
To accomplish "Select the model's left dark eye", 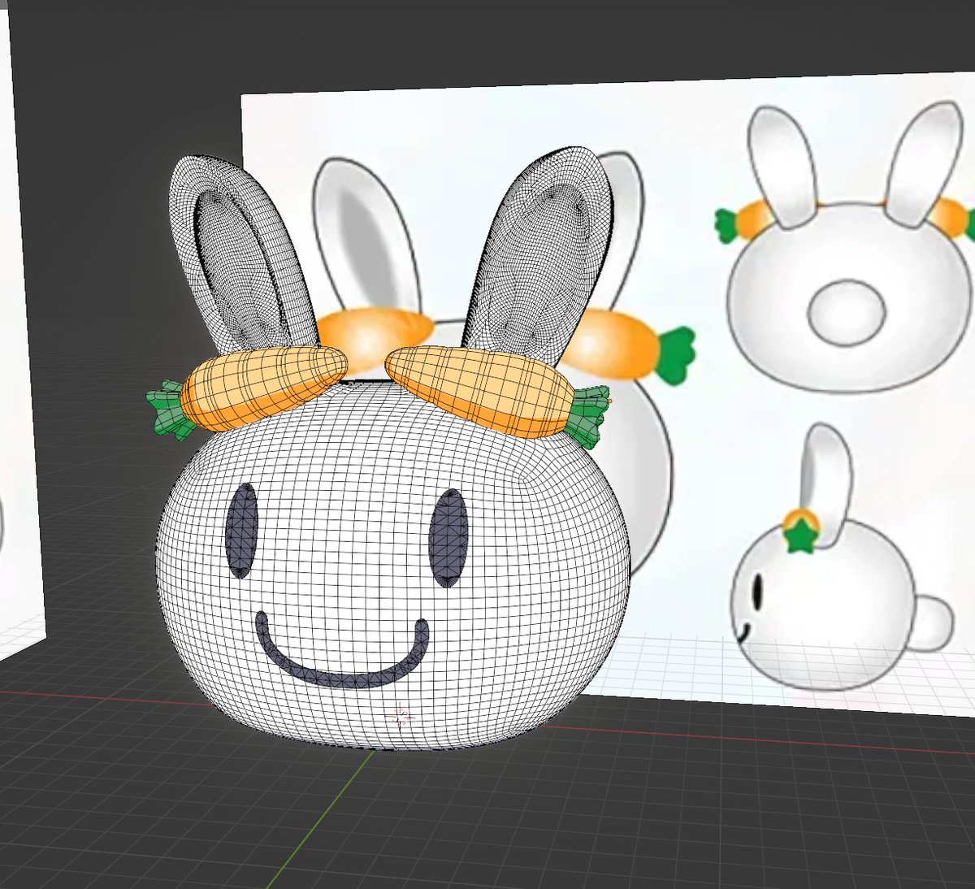I will coord(242,530).
